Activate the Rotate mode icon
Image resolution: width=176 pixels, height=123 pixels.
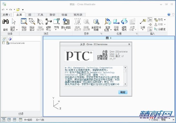click(x=124, y=21)
